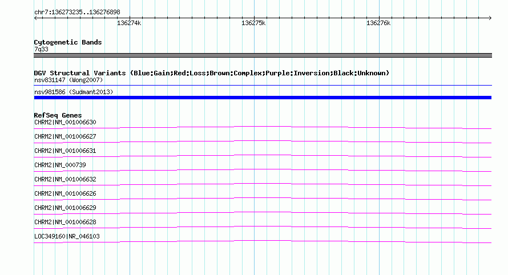Open the CHRM2|NM_001006626 transcript label
This screenshot has width=508, height=275.
(65, 194)
